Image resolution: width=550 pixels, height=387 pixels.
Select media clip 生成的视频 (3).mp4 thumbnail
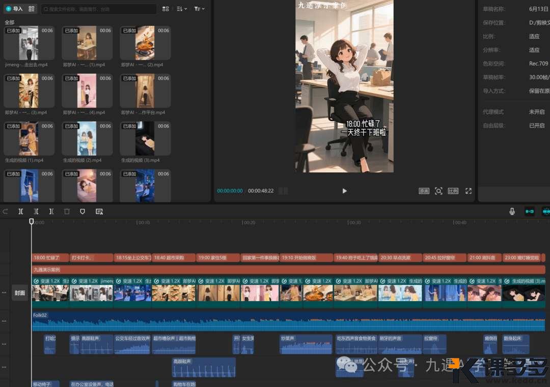click(x=145, y=138)
